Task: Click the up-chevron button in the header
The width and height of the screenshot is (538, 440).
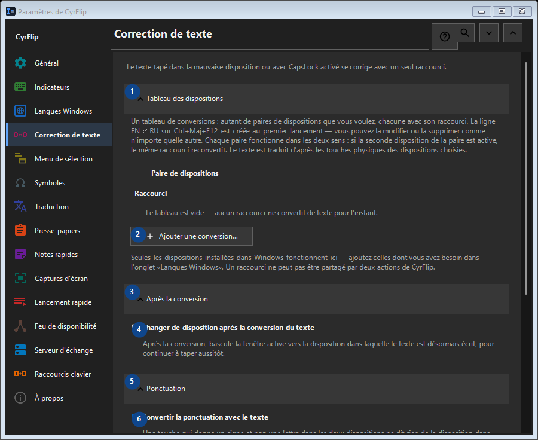Action: [513, 33]
